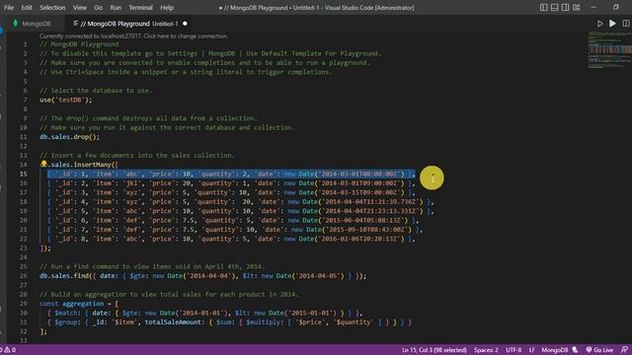Click the sales.insertMany([ line
632x355 pixels.
[x=79, y=165]
